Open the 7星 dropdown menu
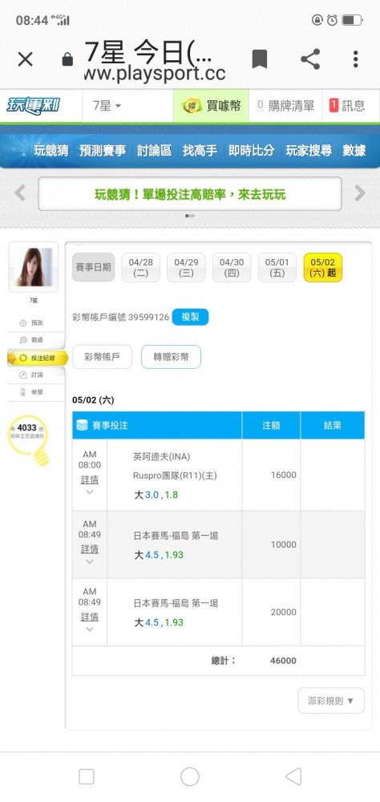The width and height of the screenshot is (380, 802). 107,106
